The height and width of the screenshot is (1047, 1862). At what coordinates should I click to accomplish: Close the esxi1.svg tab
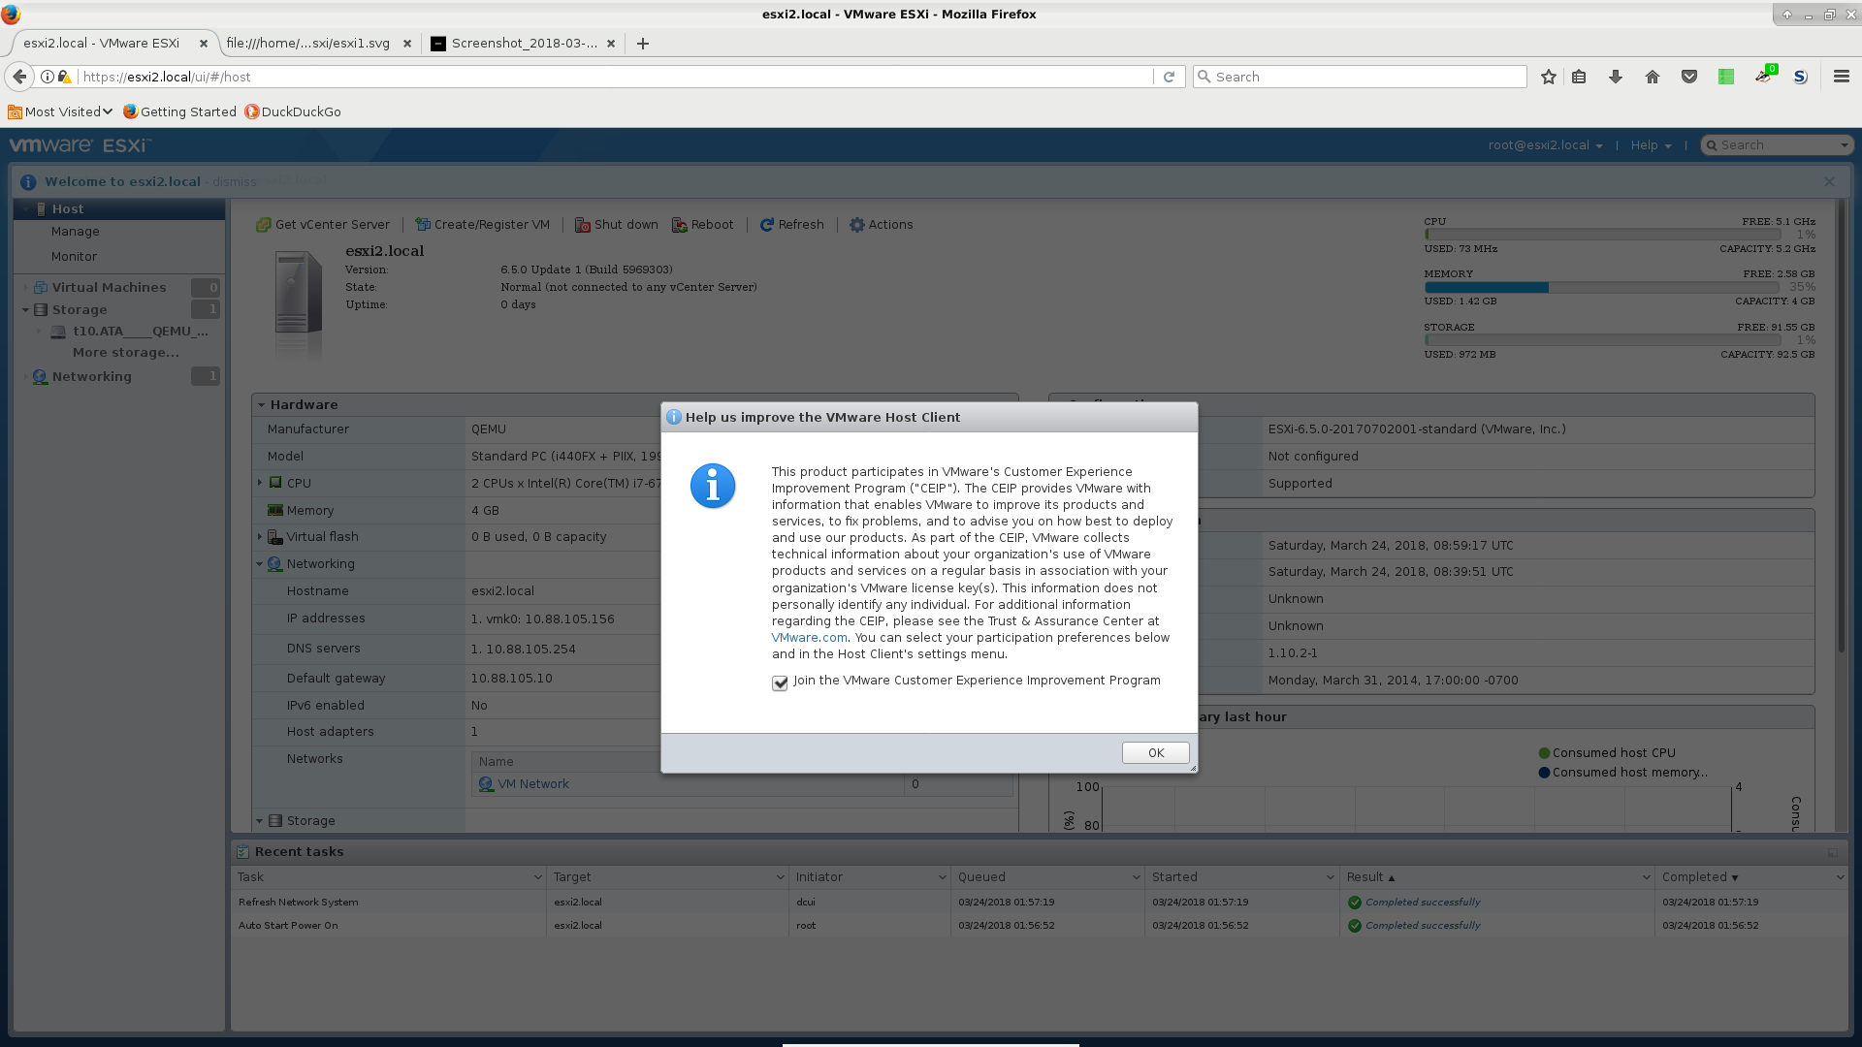pos(407,44)
